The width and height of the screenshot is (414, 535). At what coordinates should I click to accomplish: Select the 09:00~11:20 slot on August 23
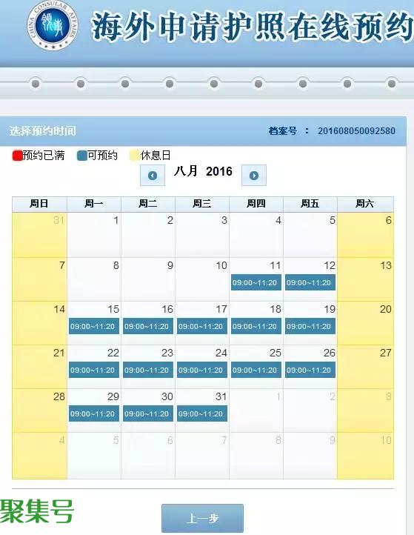pos(148,370)
